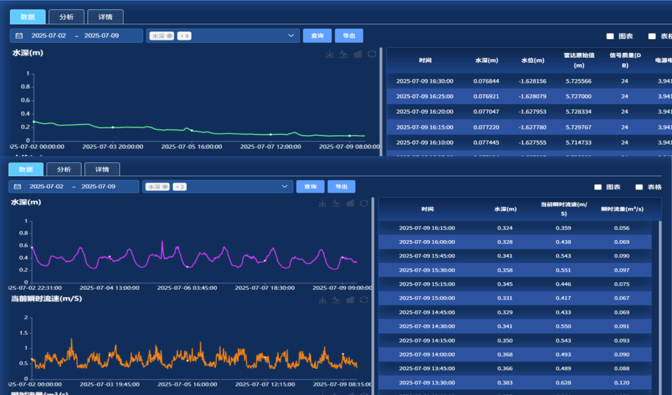Open the 分析 tab in the upper panel

point(66,17)
